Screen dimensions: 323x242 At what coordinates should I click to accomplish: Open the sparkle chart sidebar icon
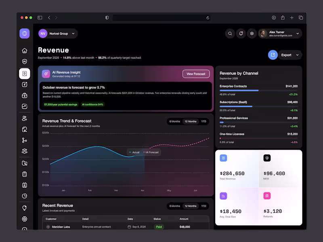pos(25,106)
